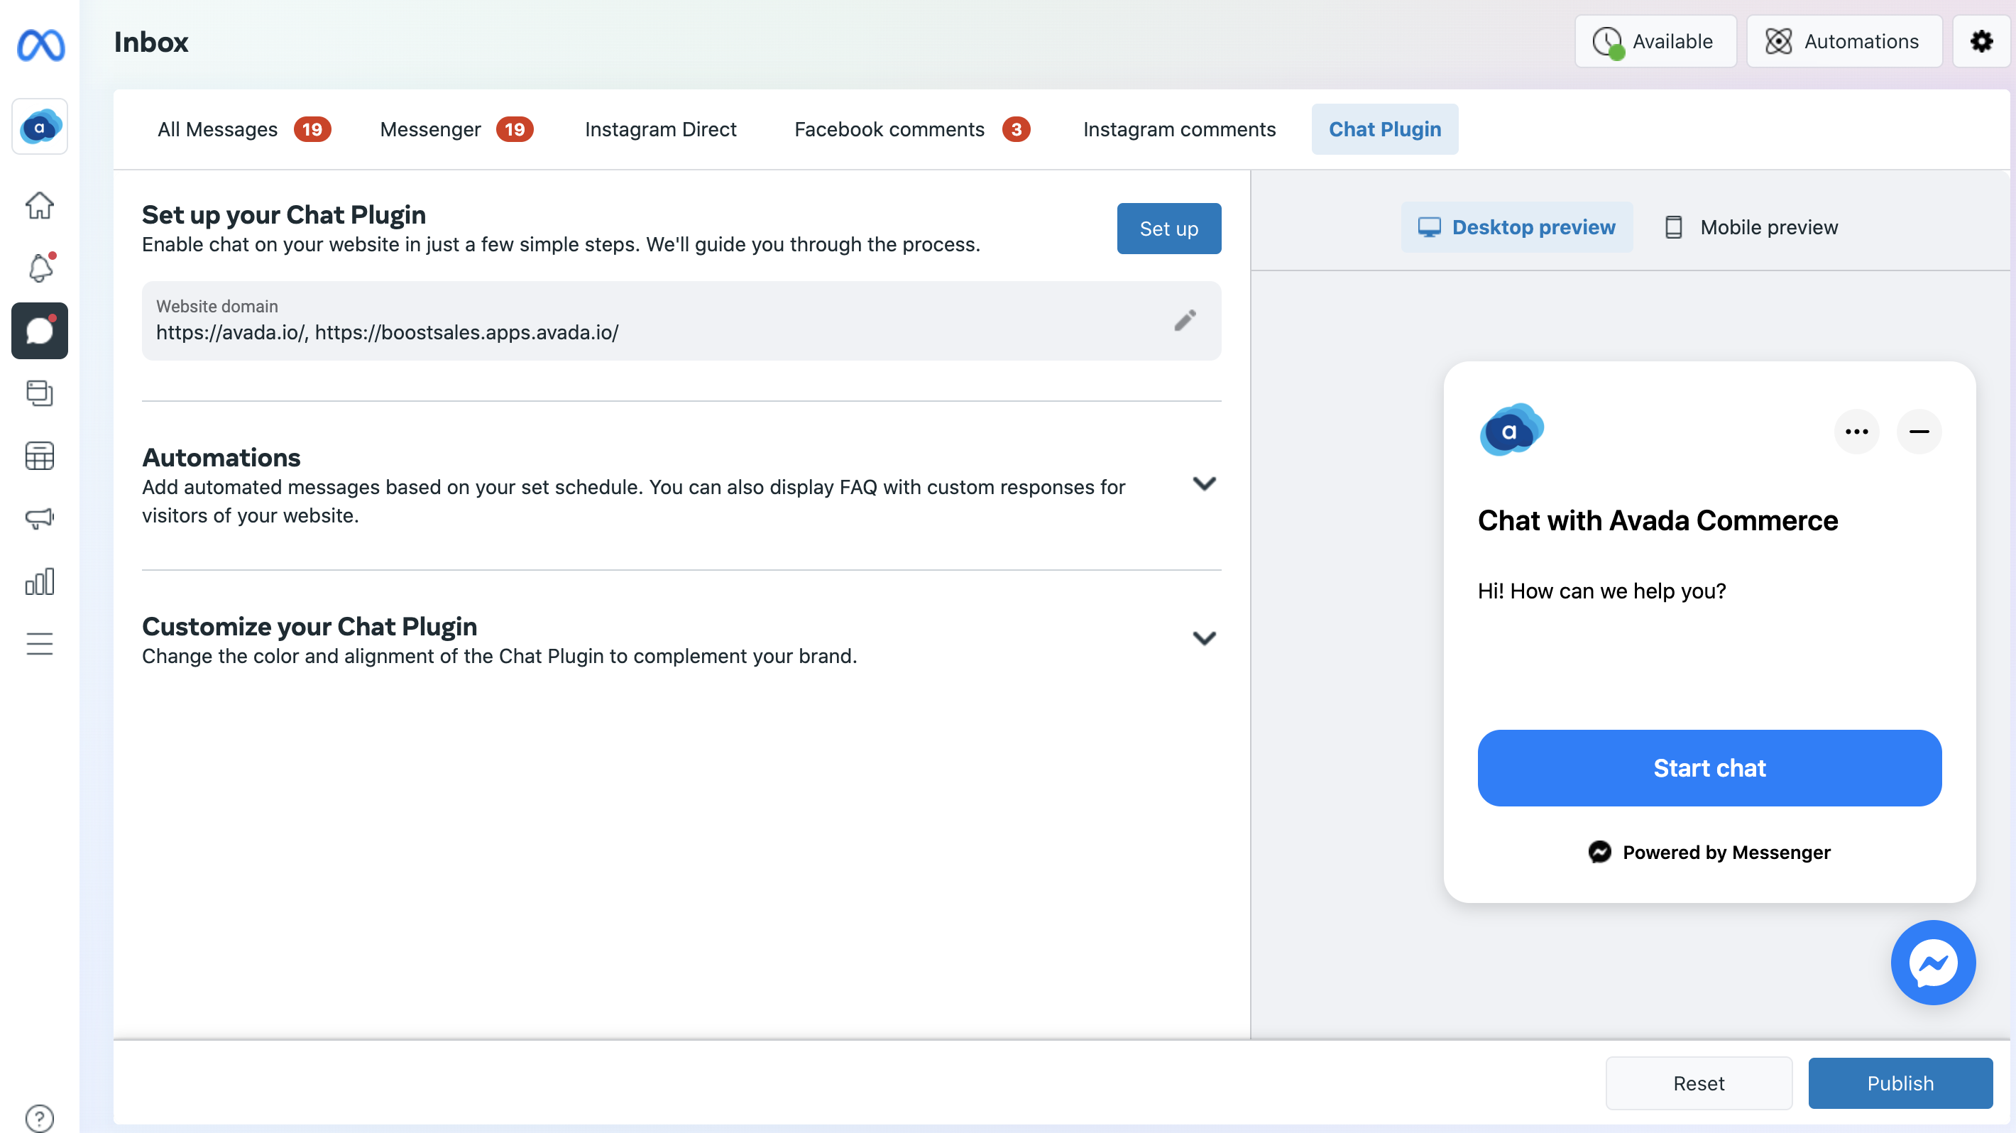
Task: Open the Insights bar chart icon
Action: click(39, 581)
